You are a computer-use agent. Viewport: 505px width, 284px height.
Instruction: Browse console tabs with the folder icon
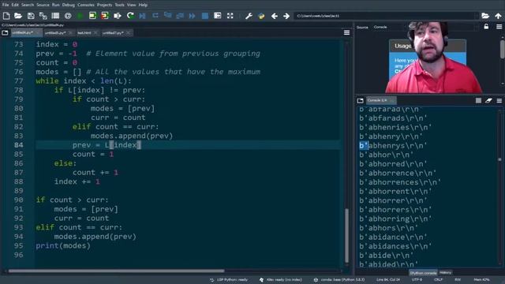pyautogui.click(x=361, y=100)
